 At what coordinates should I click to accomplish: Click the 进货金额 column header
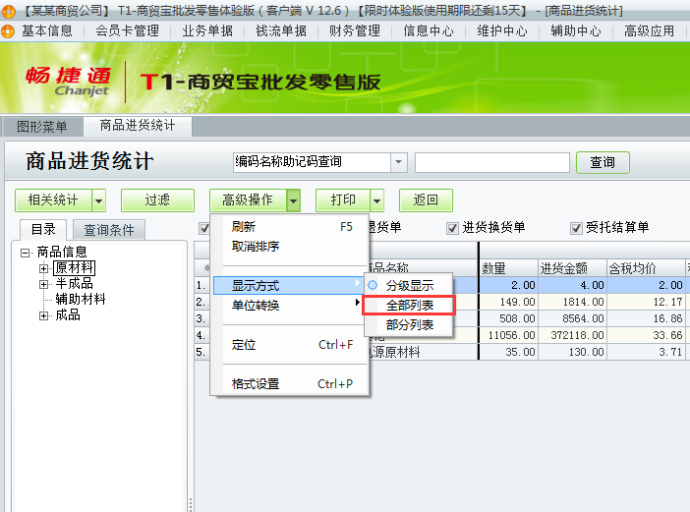572,268
